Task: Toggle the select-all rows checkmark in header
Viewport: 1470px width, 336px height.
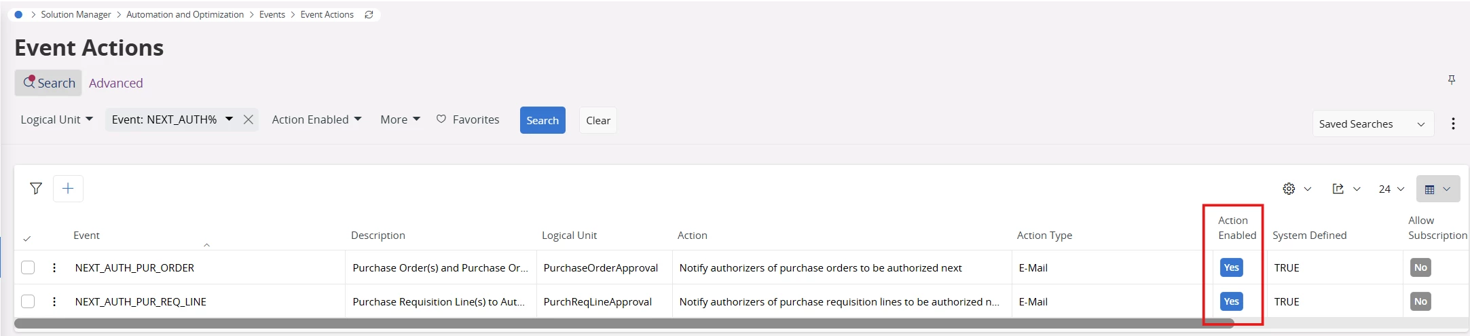Action: click(27, 238)
